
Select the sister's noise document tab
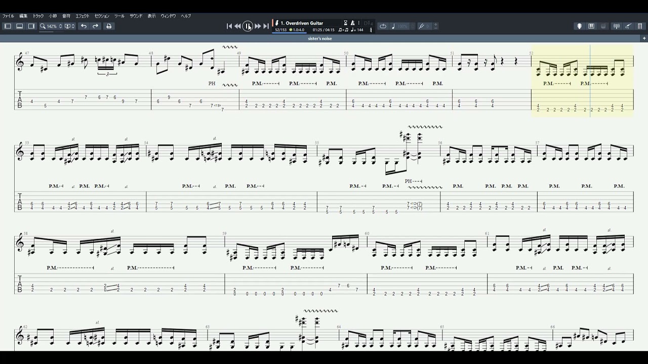[x=320, y=38]
